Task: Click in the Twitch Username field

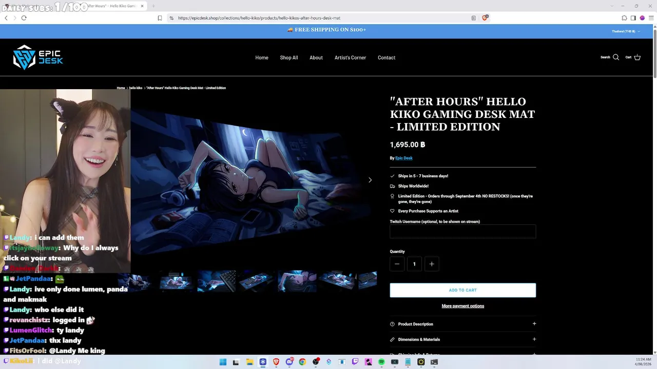Action: click(463, 232)
